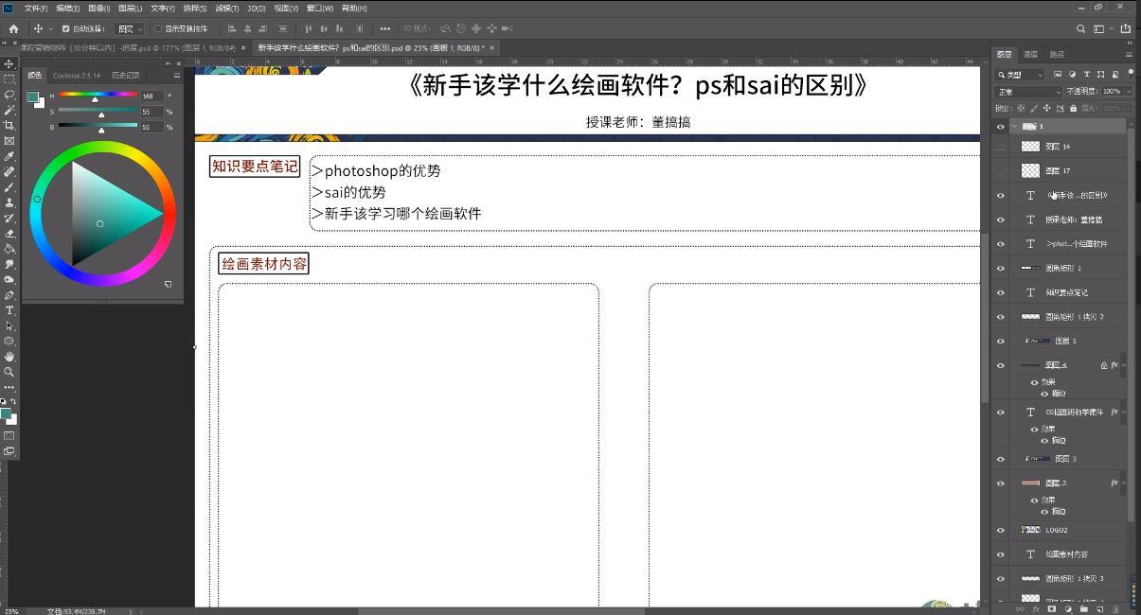
Task: Select the Move tool in the toolbox
Action: coord(9,63)
